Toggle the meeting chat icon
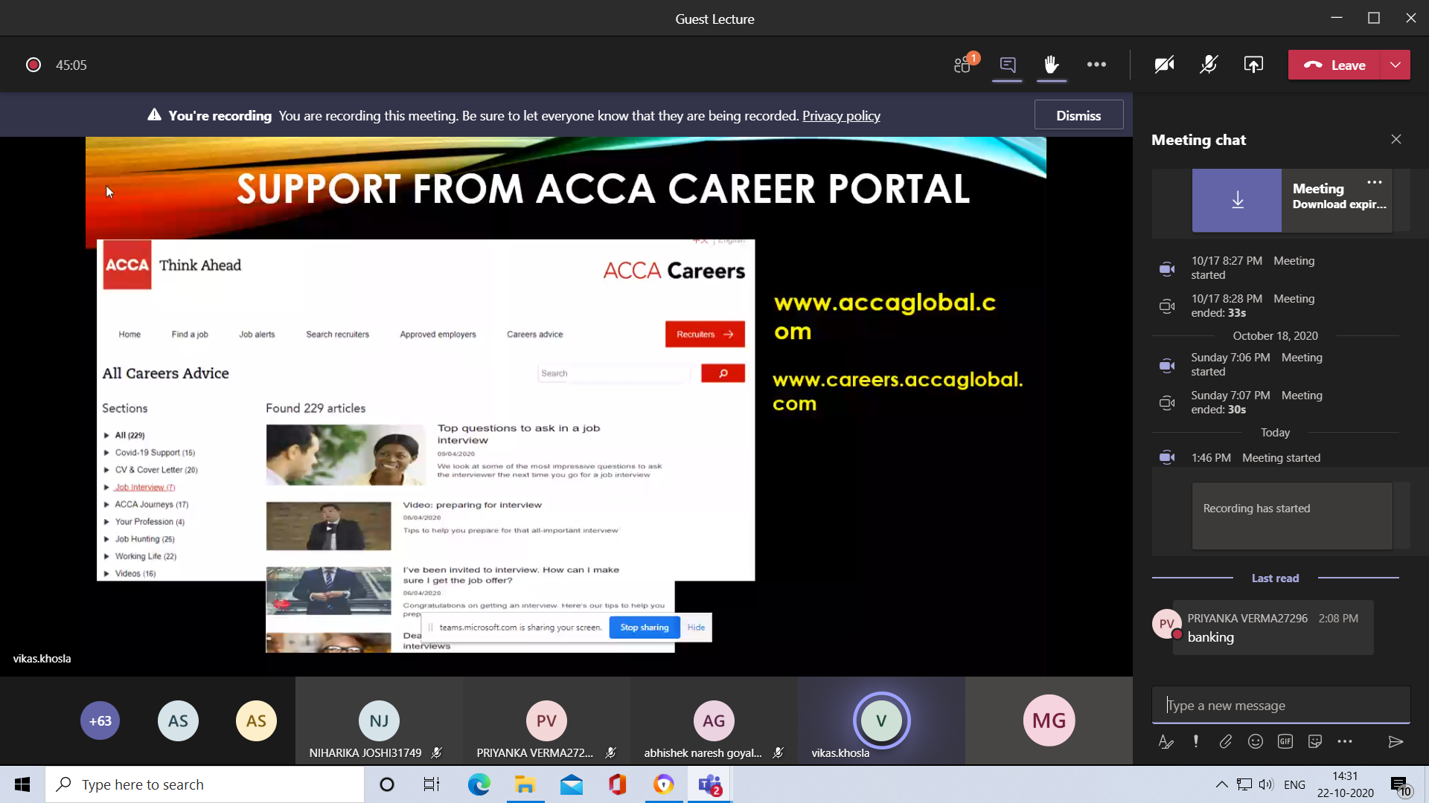 pos(1007,65)
